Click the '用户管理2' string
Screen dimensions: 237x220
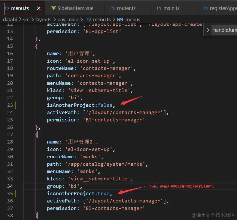coord(80,142)
